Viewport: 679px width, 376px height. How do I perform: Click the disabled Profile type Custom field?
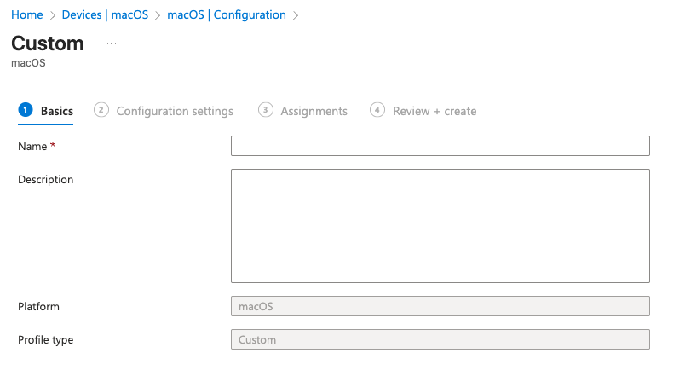[x=440, y=339]
